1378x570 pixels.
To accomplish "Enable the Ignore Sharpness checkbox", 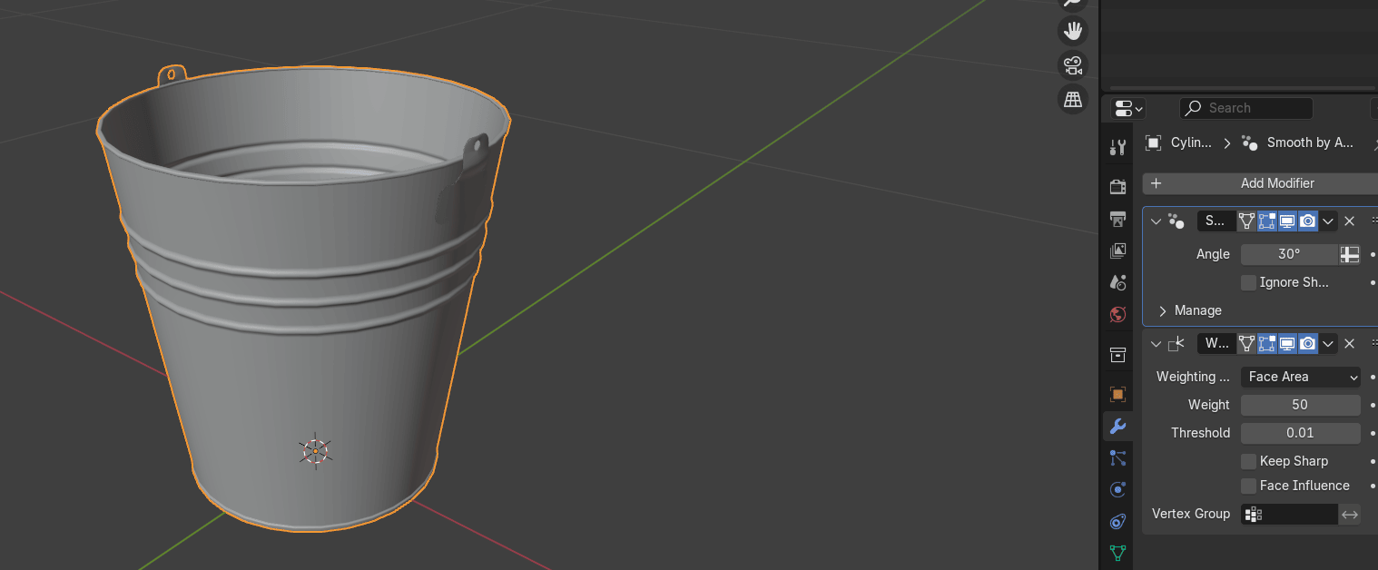I will (x=1248, y=282).
